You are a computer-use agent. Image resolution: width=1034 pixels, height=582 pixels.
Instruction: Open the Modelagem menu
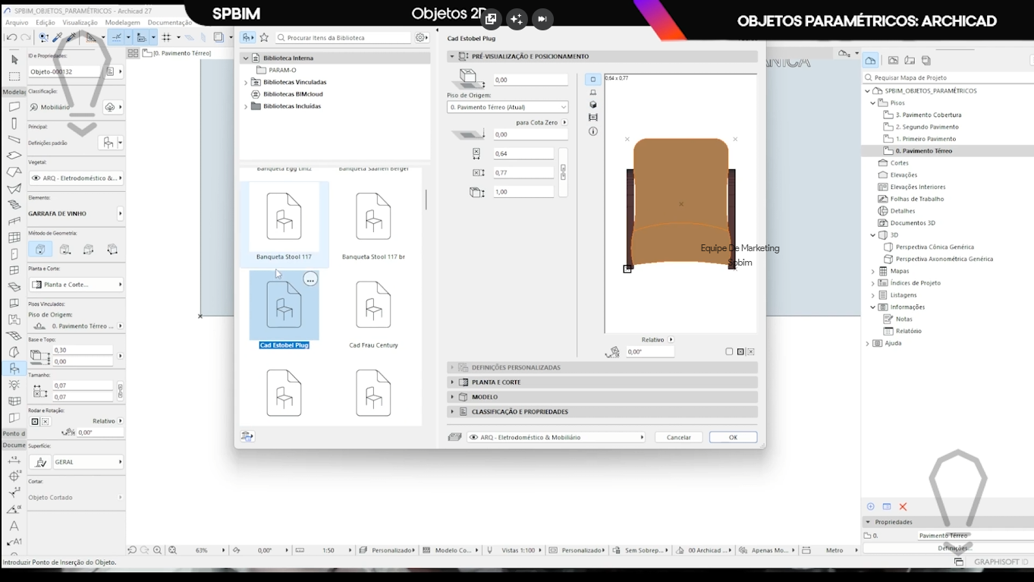pyautogui.click(x=123, y=23)
